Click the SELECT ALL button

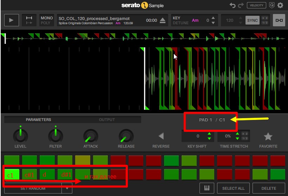(x=233, y=188)
